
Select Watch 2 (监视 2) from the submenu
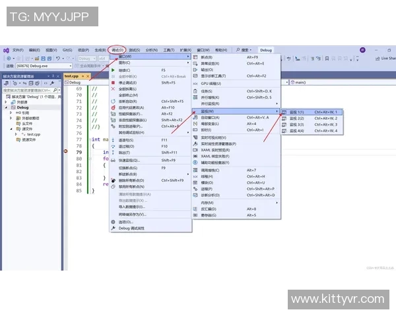(x=297, y=118)
